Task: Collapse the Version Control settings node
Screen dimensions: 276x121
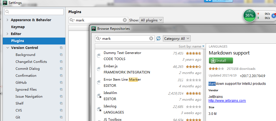Action: pyautogui.click(x=8, y=48)
